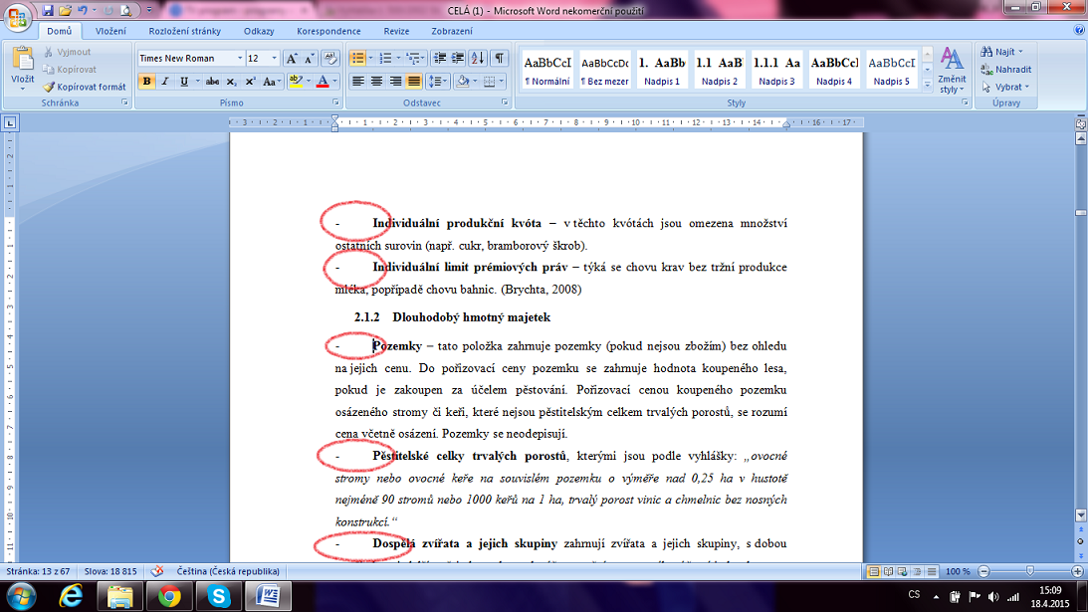Toggle Italic formatting

(x=165, y=82)
